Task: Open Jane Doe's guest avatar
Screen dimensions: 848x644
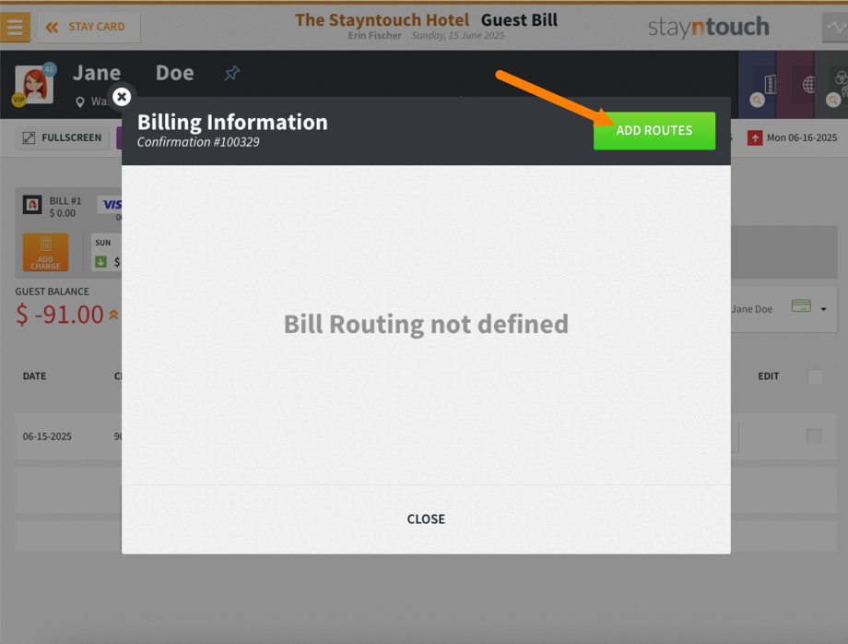Action: [x=35, y=85]
